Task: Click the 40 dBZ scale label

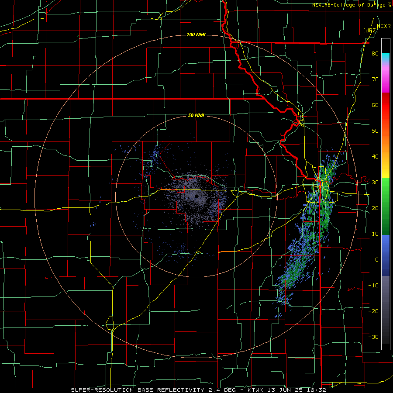Action: tap(375, 157)
